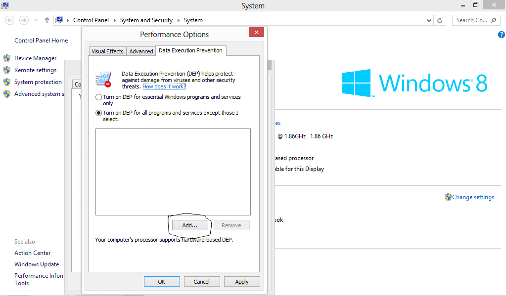Image resolution: width=506 pixels, height=296 pixels.
Task: Click the computer icon in address bar
Action: (59, 20)
